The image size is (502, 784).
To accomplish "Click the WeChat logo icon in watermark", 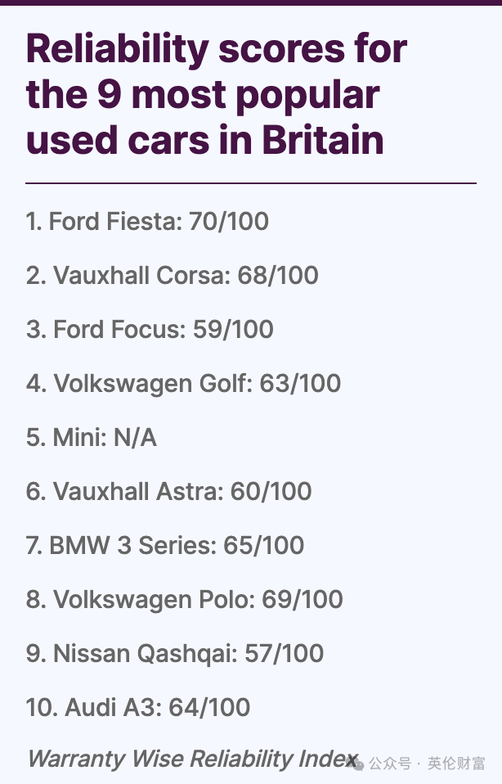I will [355, 763].
